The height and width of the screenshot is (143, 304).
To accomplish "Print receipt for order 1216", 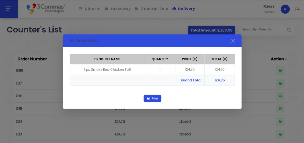I will 280,96.
